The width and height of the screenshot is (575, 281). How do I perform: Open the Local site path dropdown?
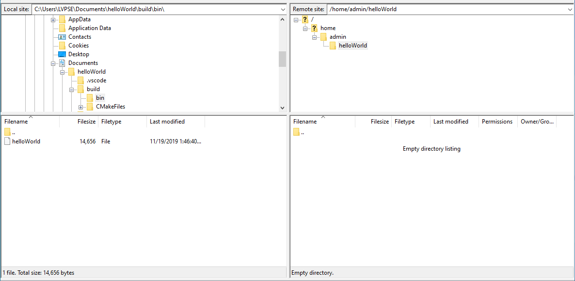coord(283,9)
